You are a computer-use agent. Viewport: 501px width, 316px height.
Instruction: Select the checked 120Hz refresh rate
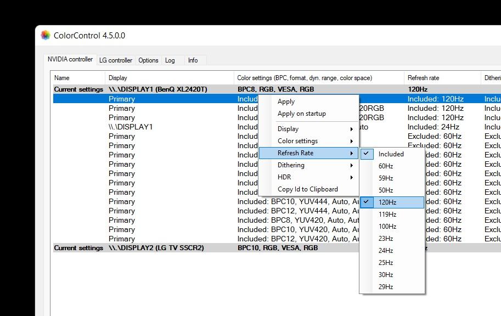click(392, 202)
